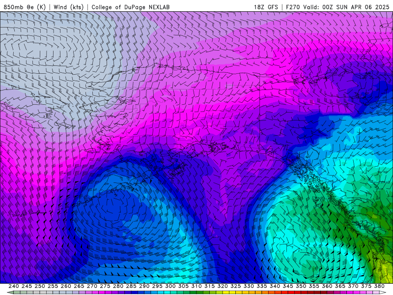Click the 255 value on the color scale
The height and width of the screenshot is (295, 393).
(x=53, y=286)
